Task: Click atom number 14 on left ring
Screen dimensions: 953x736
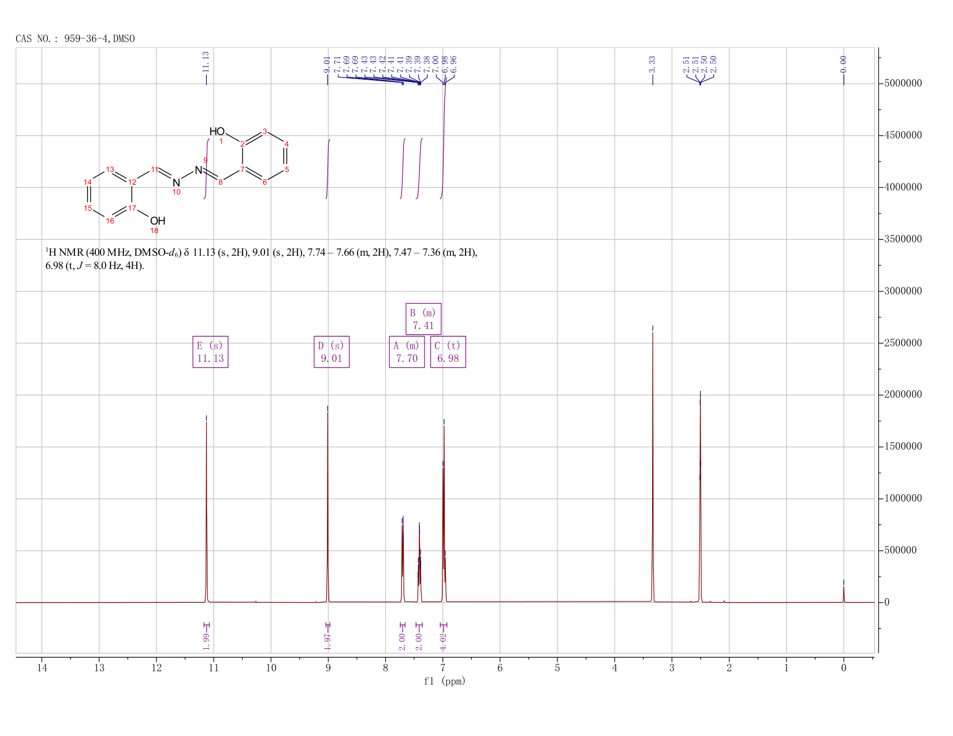Action: [x=88, y=182]
